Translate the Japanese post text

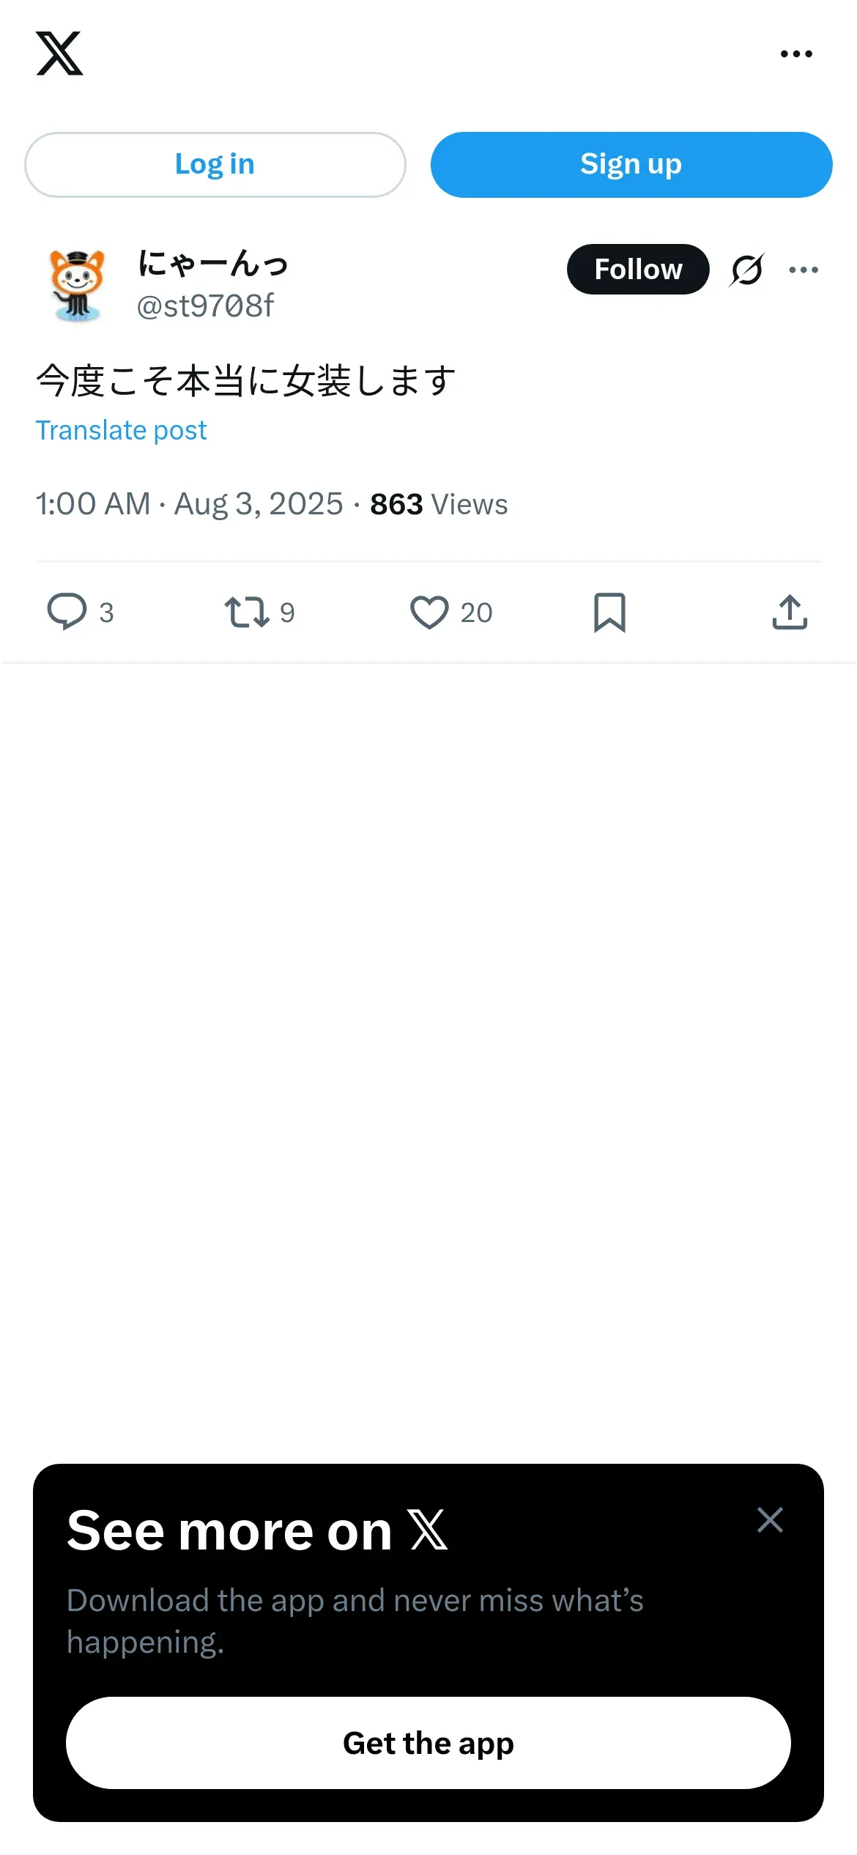[x=122, y=430]
